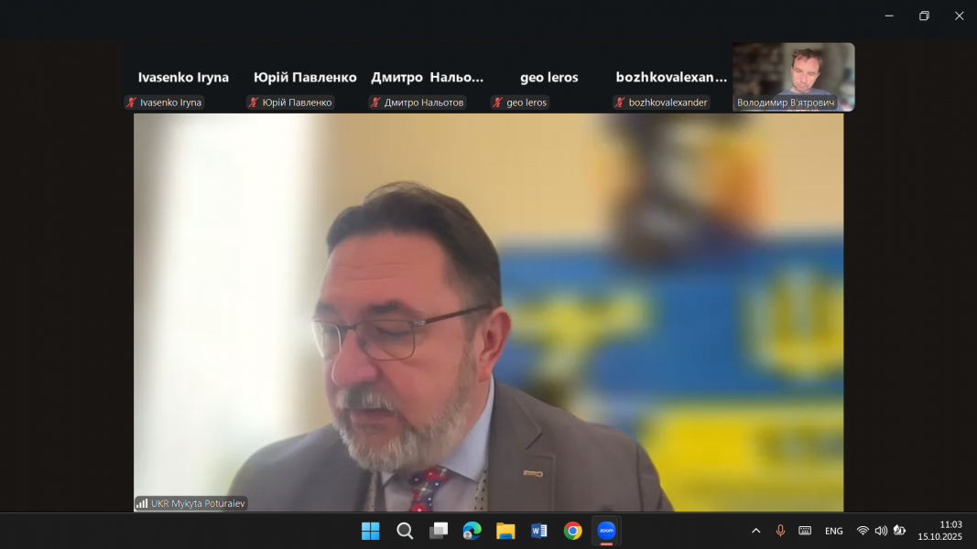
Task: Click the signal strength icon by Mykyta Poturaiev
Action: point(142,503)
